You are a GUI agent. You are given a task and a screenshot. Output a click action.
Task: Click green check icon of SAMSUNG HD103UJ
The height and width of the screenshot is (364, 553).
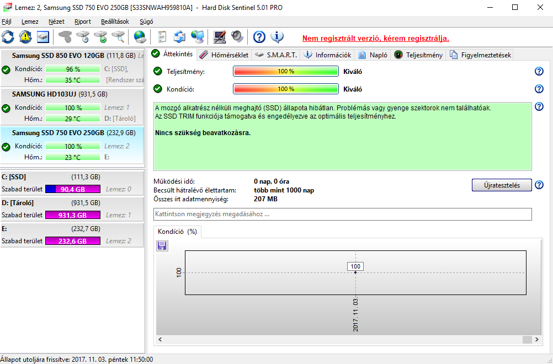6,108
